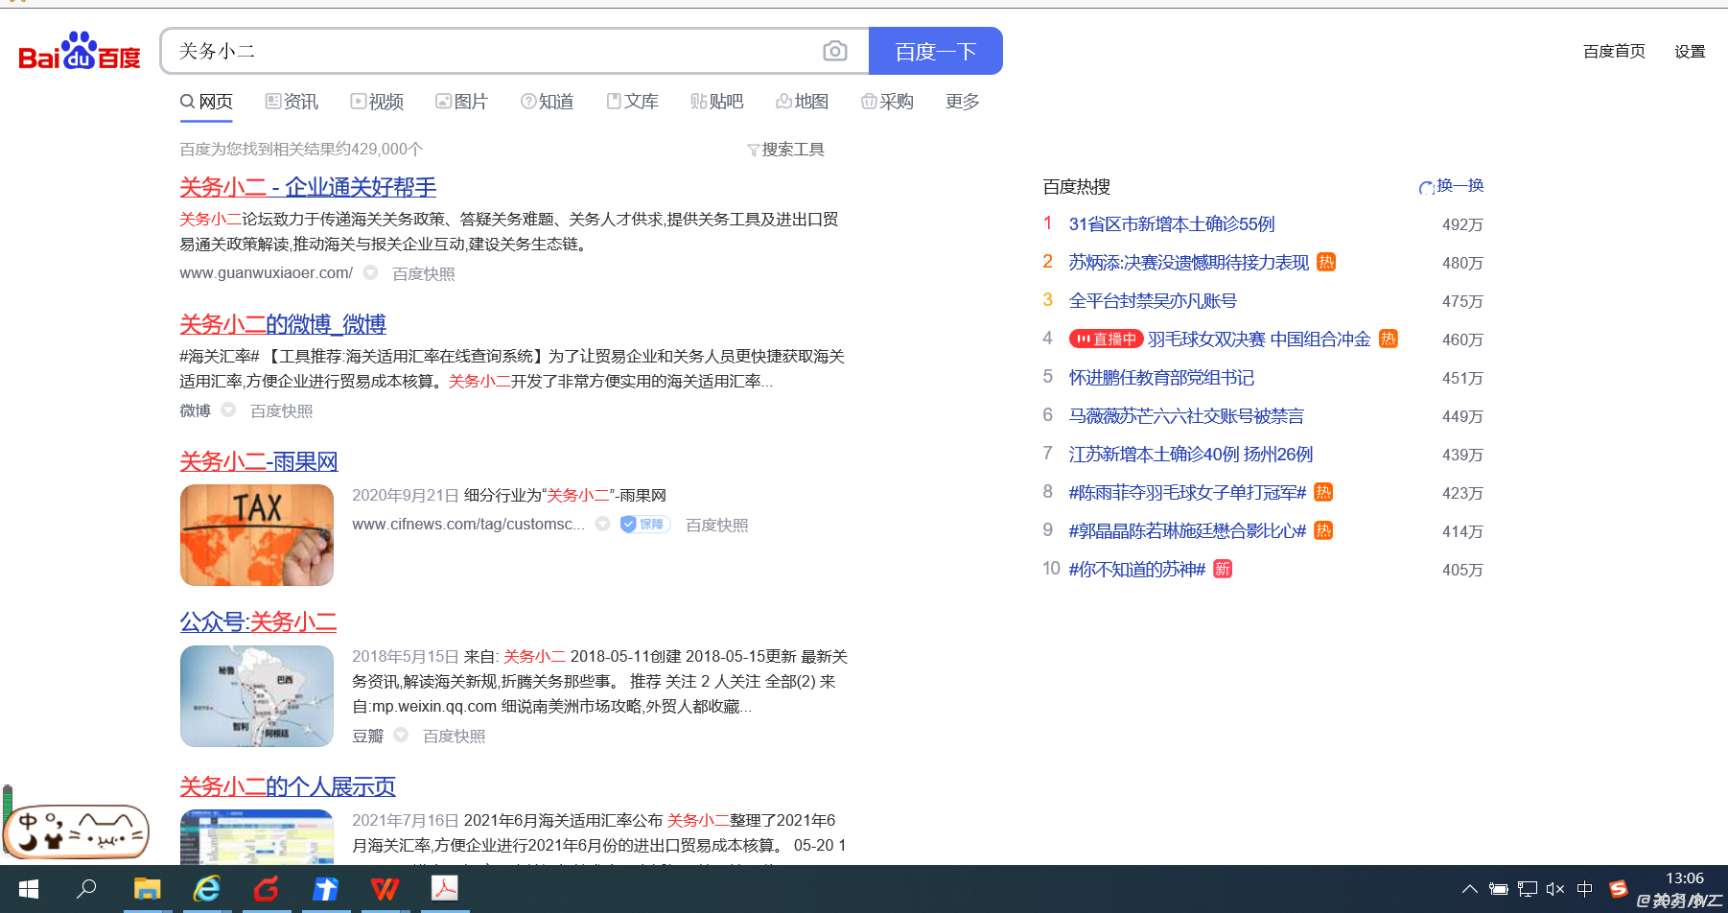The height and width of the screenshot is (913, 1728).
Task: Click the clock showing 13:06
Action: 1684,878
